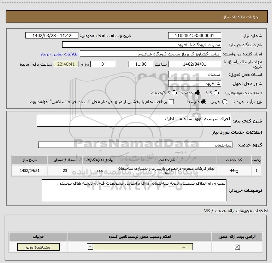The height and width of the screenshot is (263, 272).
Task: Click the buyer organization name field
Action: point(142,44)
